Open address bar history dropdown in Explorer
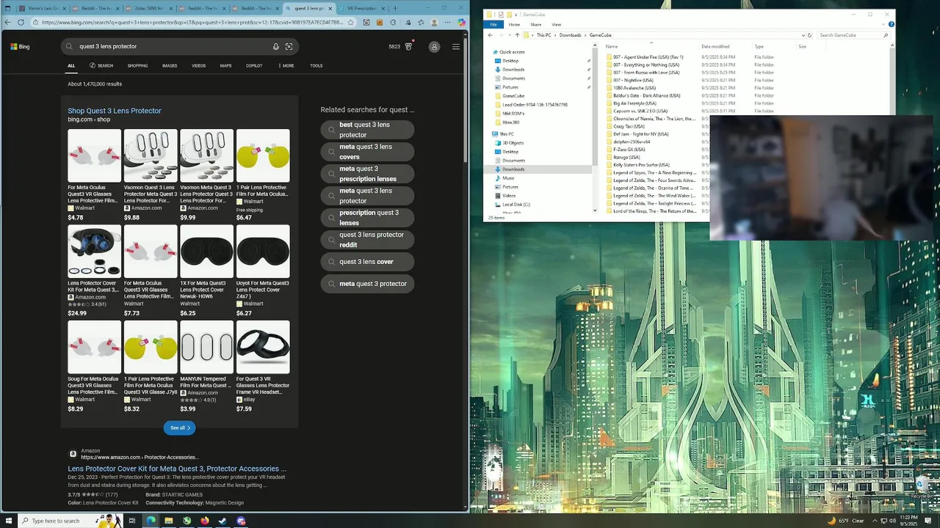Viewport: 940px width, 528px height. pyautogui.click(x=803, y=35)
